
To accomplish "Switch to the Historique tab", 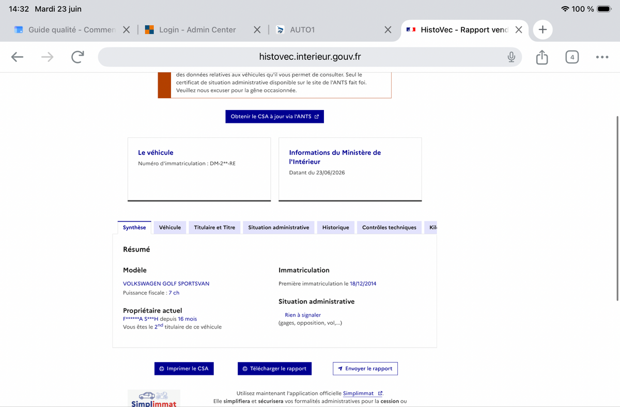I will [336, 227].
